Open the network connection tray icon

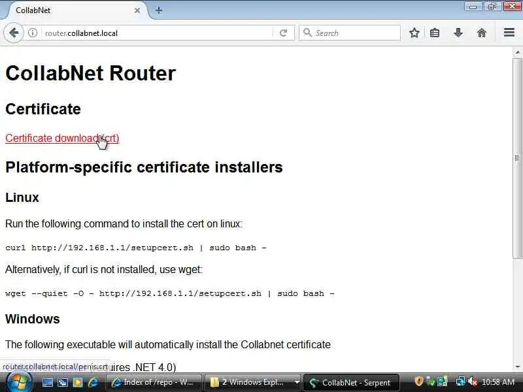click(460, 382)
